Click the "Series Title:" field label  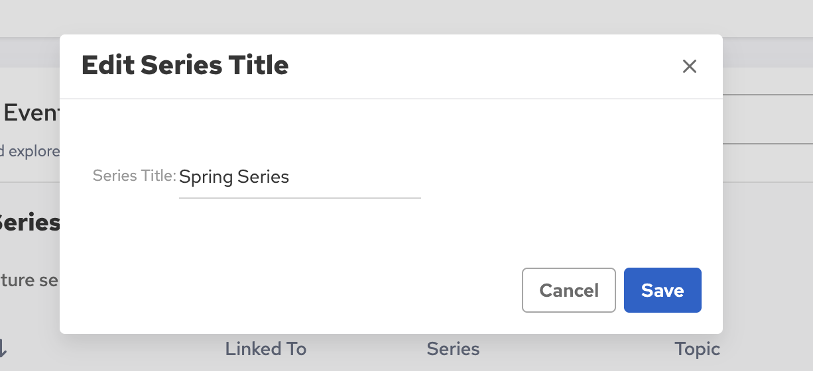[135, 176]
